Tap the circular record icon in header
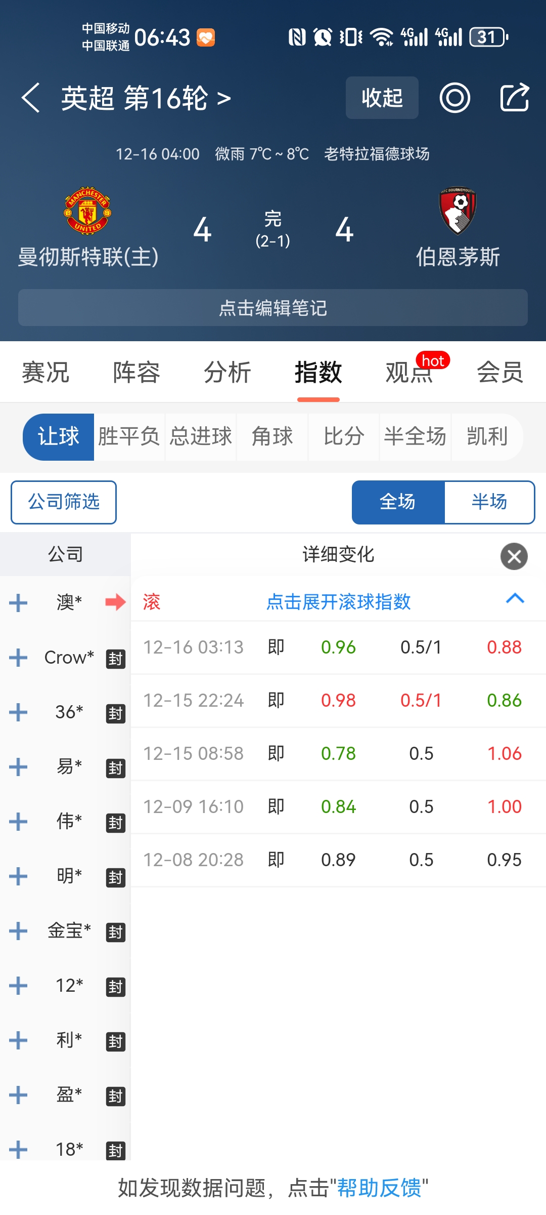This screenshot has width=546, height=1215. click(454, 98)
